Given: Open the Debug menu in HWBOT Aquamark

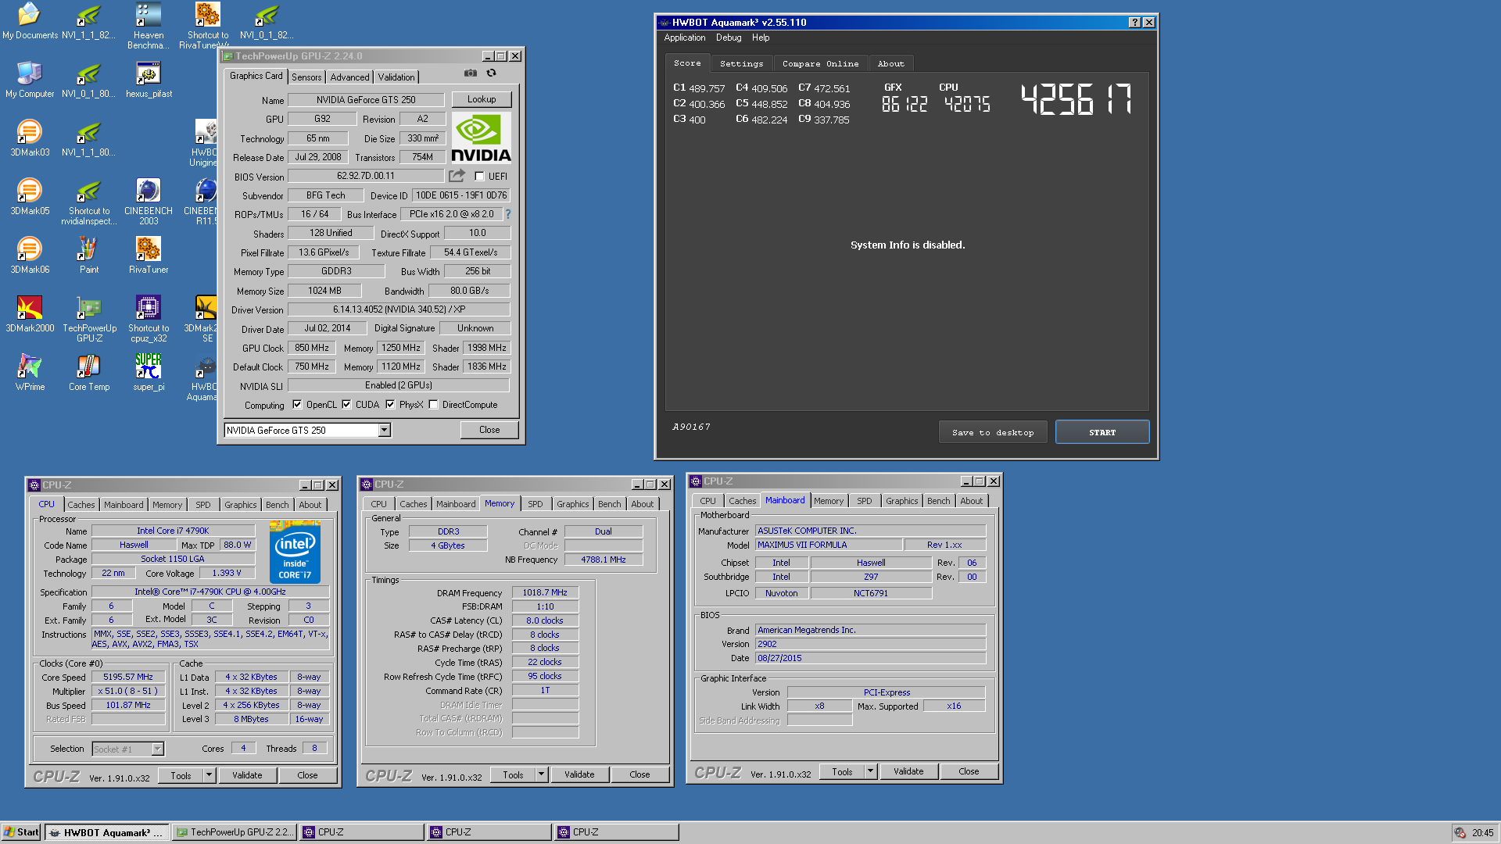Looking at the screenshot, I should click(728, 38).
